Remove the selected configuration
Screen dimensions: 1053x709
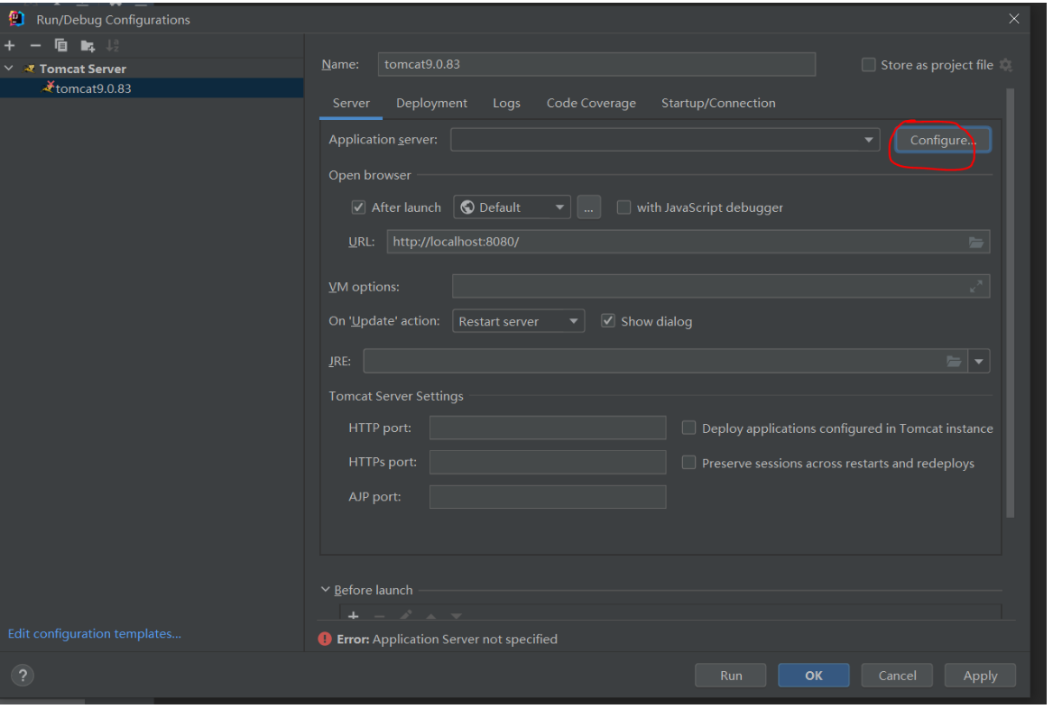tap(35, 46)
